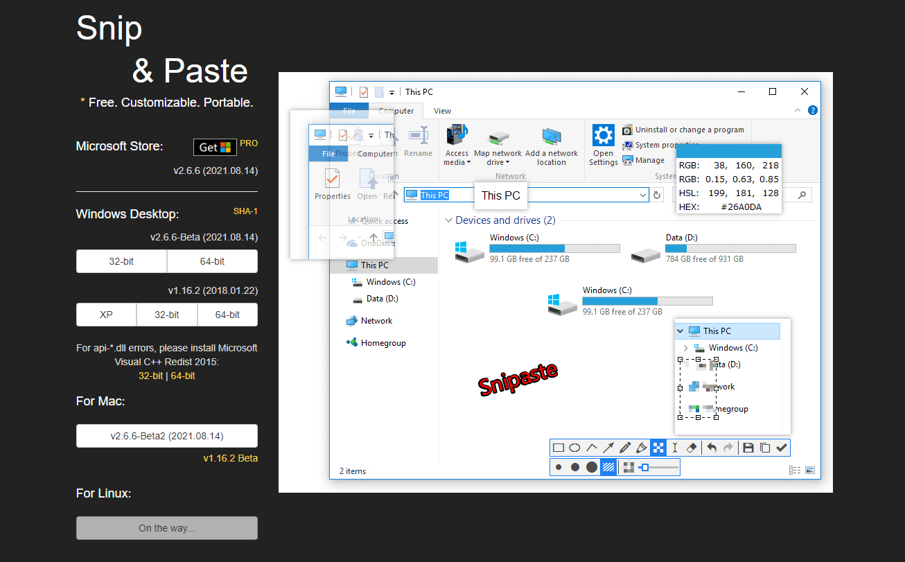
Task: Choose the large dot brush size
Action: click(x=592, y=467)
